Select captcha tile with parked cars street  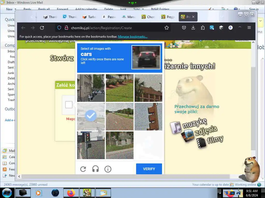91,88
